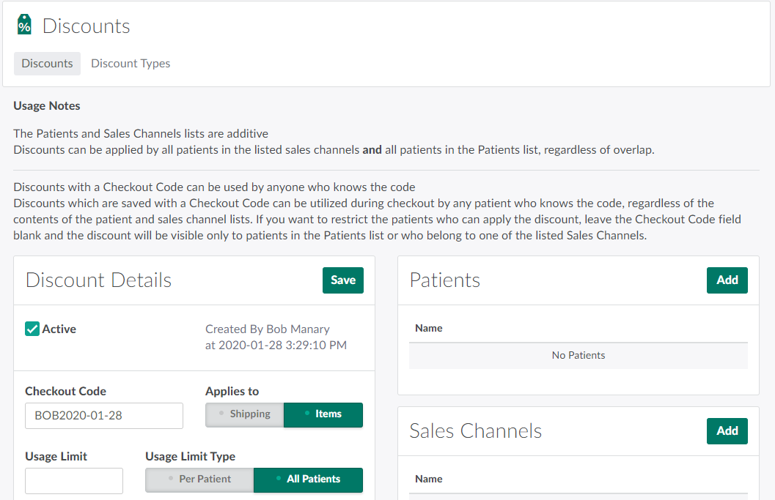The height and width of the screenshot is (500, 775).
Task: Save the discount details
Action: click(x=342, y=280)
